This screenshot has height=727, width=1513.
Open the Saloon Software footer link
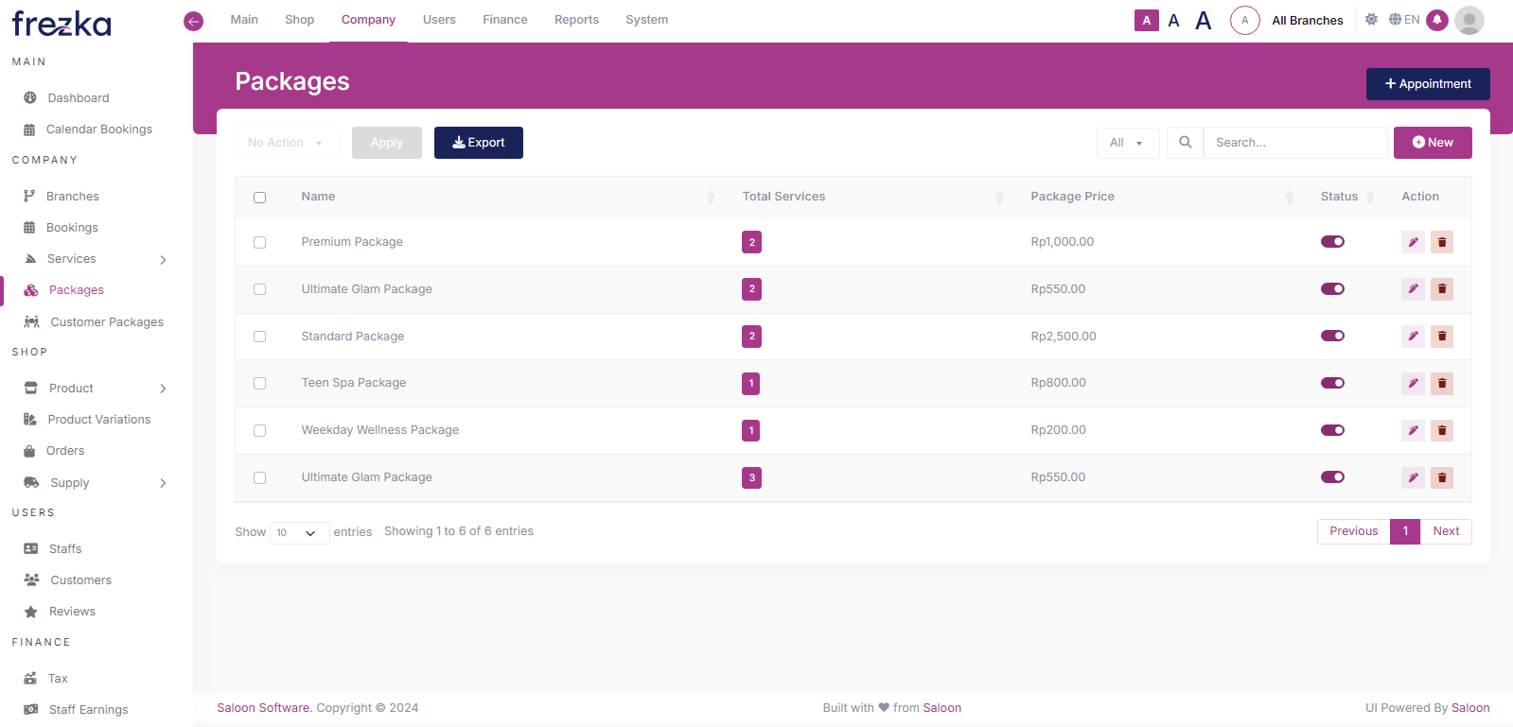click(263, 708)
